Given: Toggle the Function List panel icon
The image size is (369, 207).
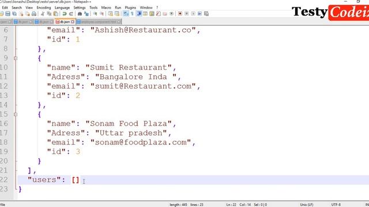Looking at the screenshot, I should click(159, 14).
